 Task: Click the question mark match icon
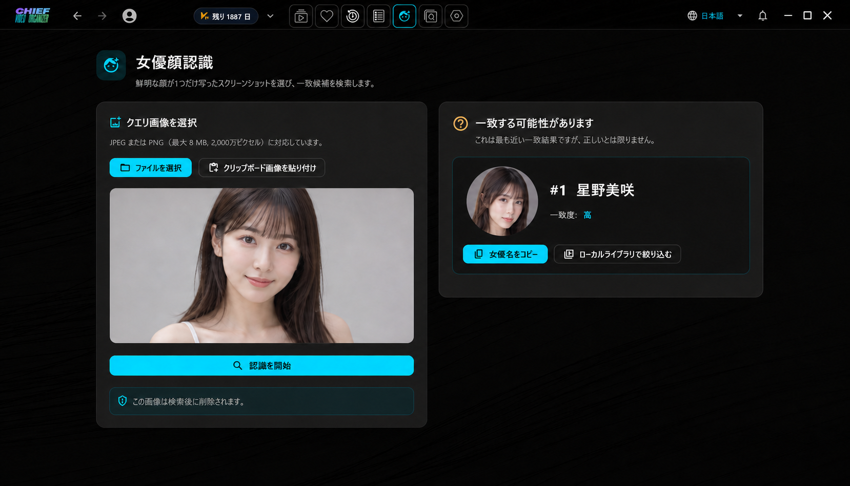[x=460, y=123]
